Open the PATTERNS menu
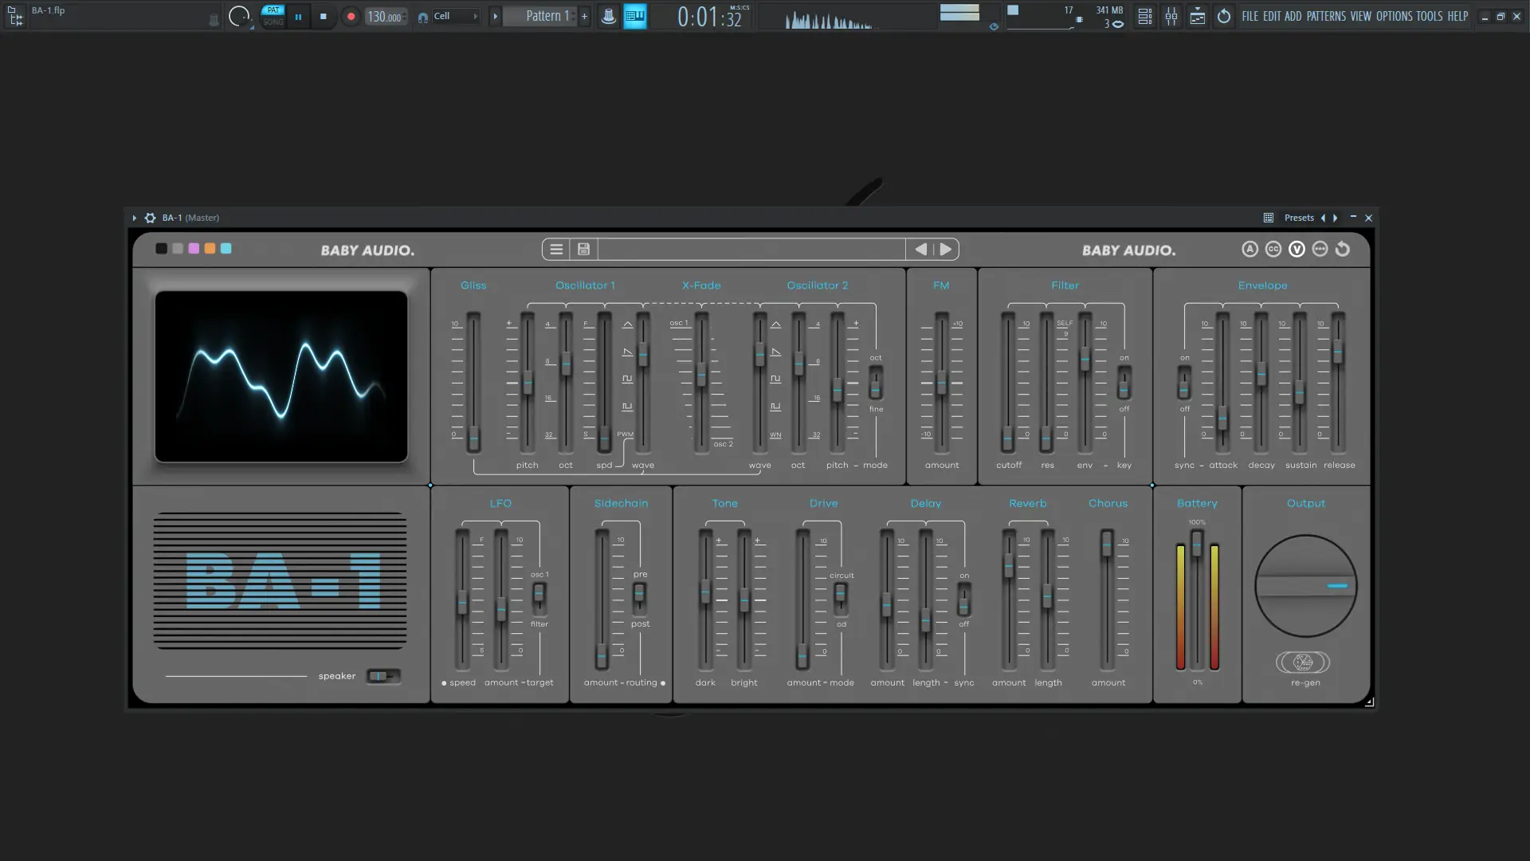 [1325, 16]
